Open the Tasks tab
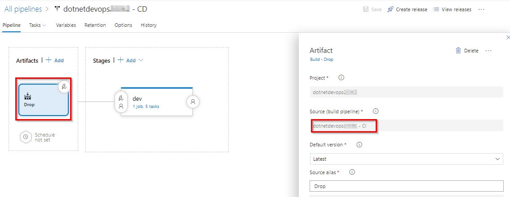Viewport: 510px width, 197px height. coord(35,25)
